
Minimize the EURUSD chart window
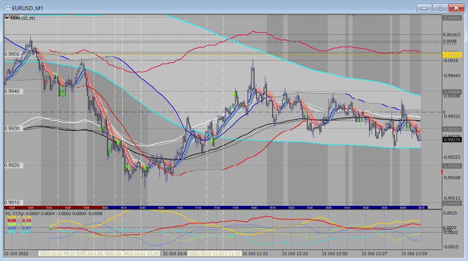click(424, 8)
